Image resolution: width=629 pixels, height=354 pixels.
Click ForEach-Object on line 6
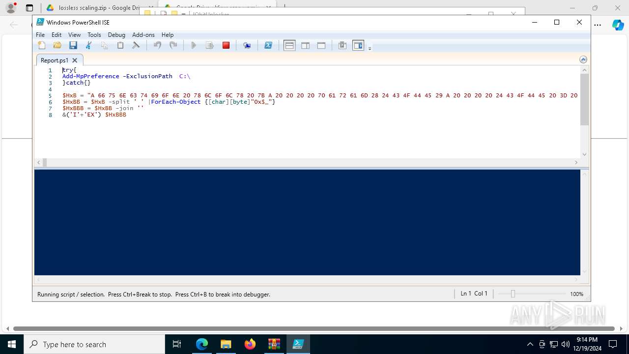tap(176, 102)
